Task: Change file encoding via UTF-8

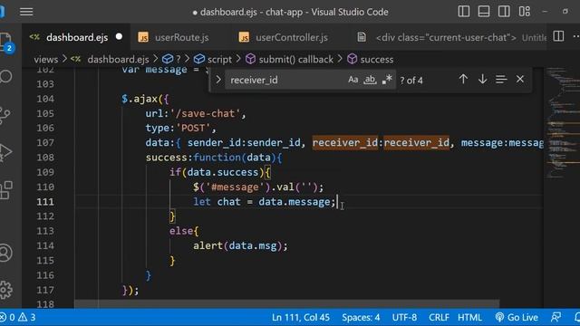Action: tap(404, 317)
